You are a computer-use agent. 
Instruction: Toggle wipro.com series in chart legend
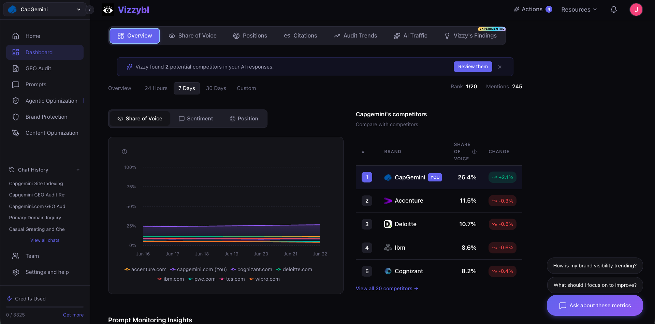264,279
